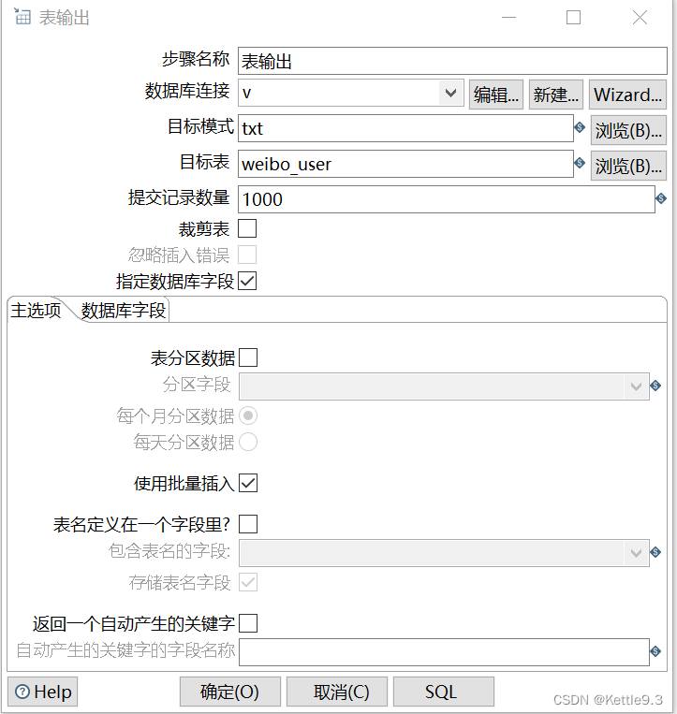Toggle the 存储表名字段 checkbox
Viewport: 677px width, 714px height.
coord(248,582)
